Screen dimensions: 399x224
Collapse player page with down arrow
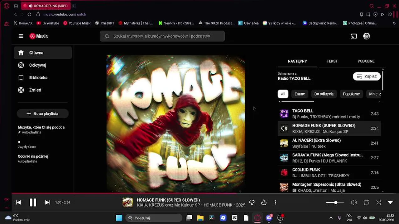click(390, 203)
